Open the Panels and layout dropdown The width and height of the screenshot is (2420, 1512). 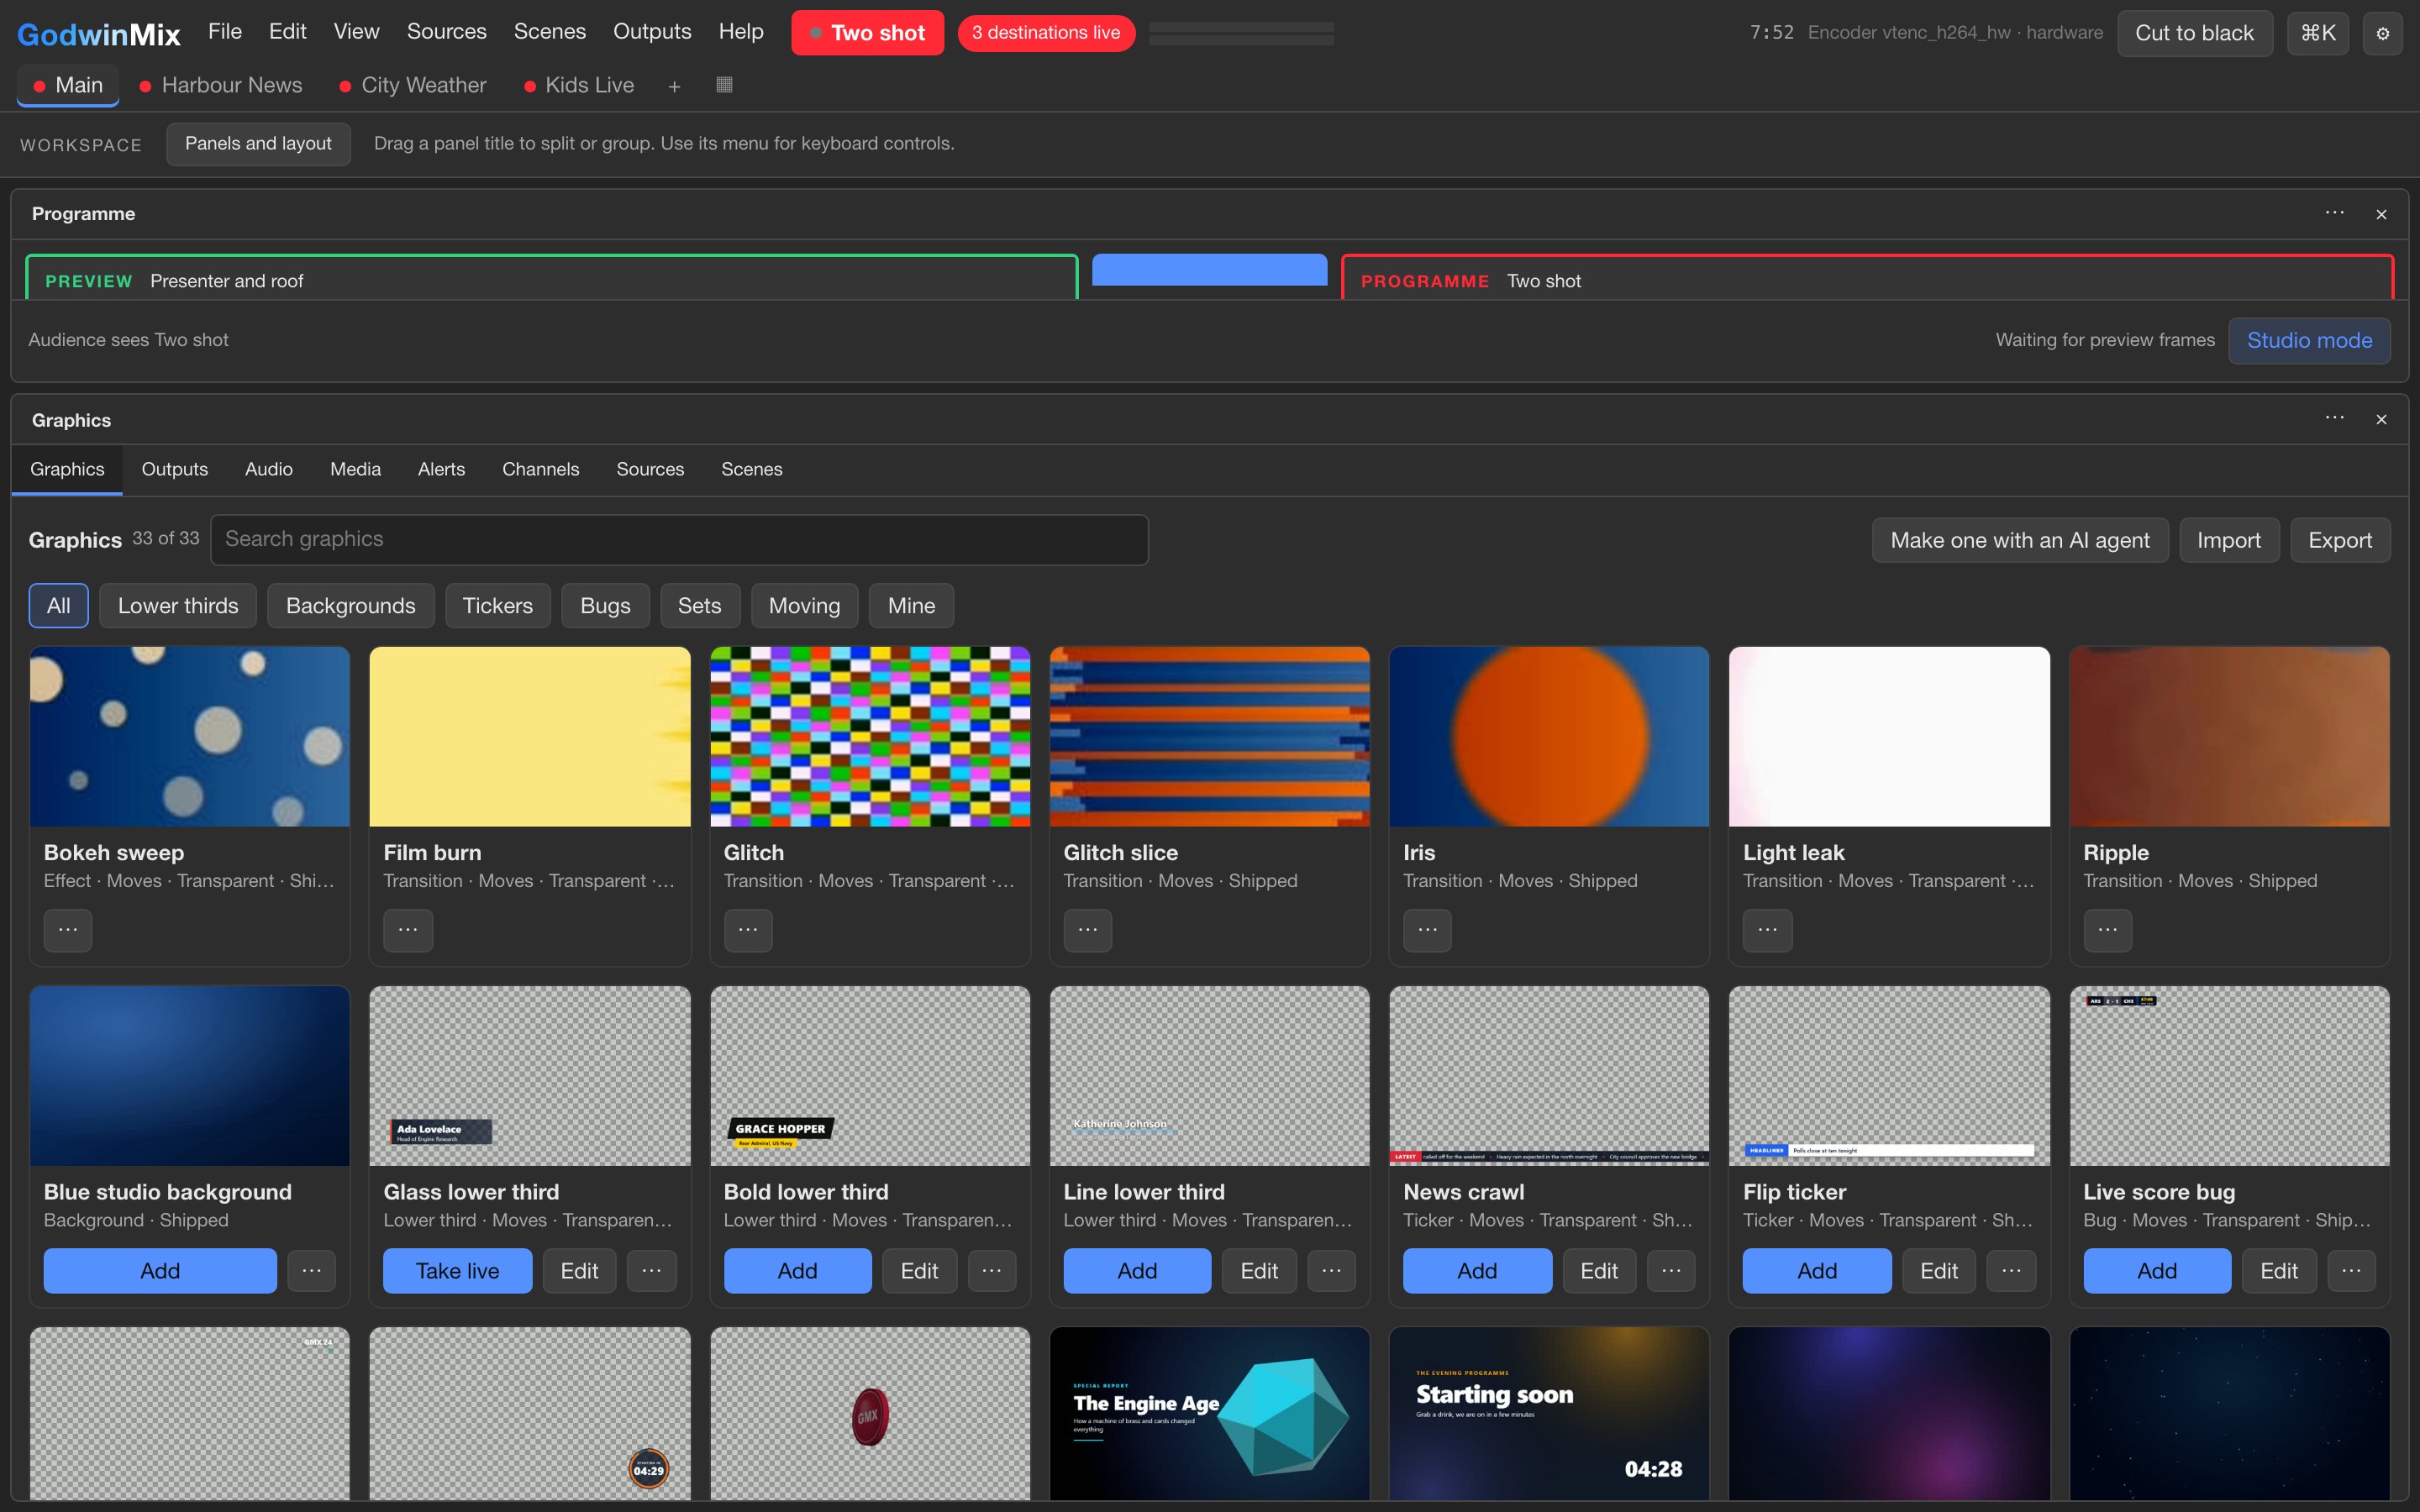click(x=258, y=144)
